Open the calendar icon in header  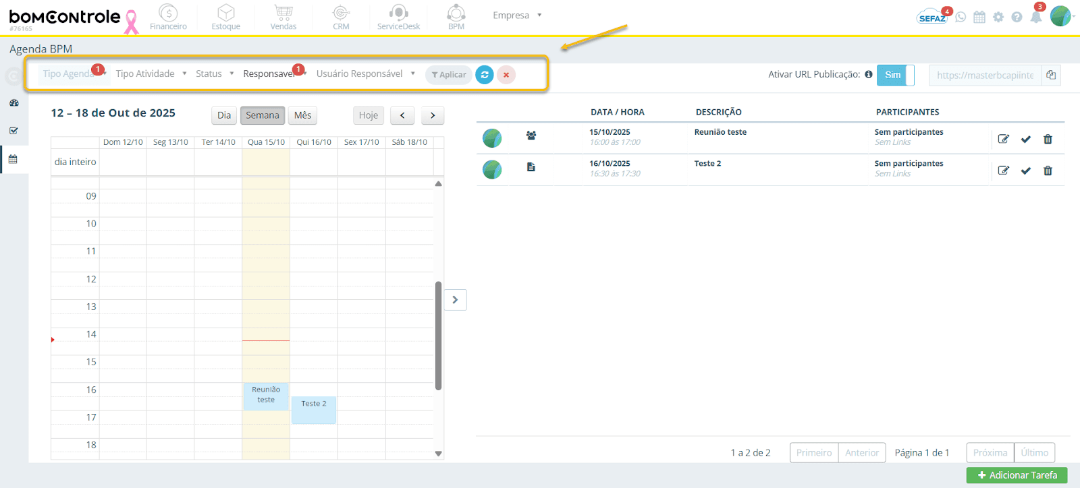[x=979, y=17]
